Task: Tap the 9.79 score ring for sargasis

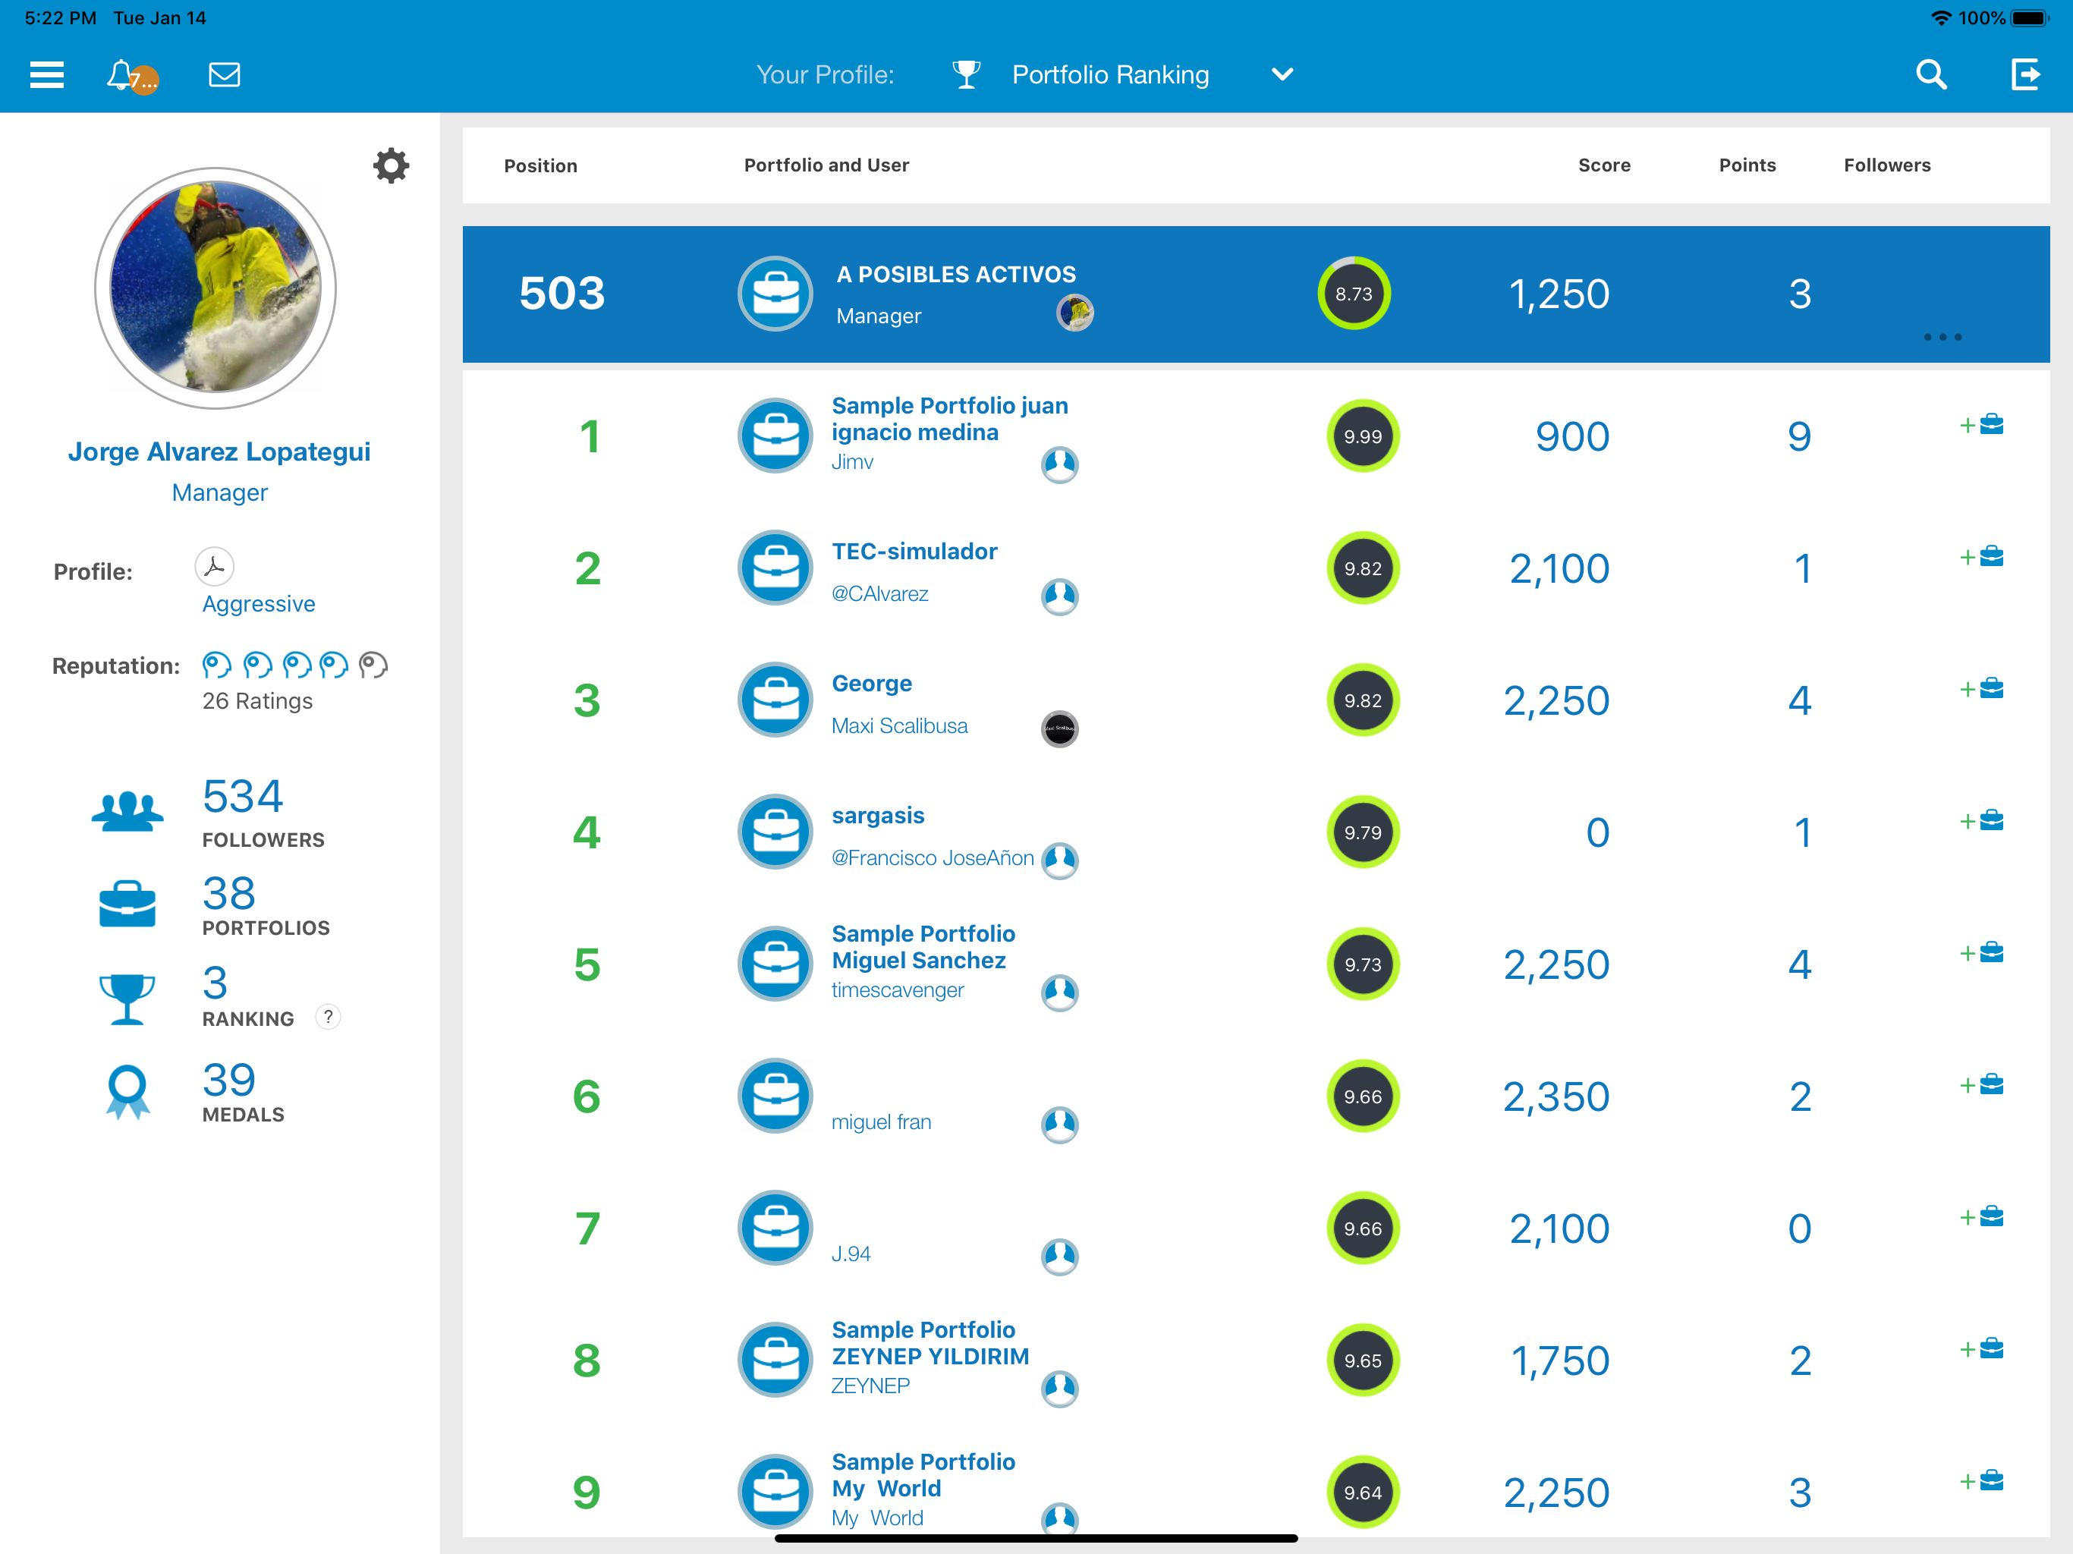Action: [x=1363, y=832]
